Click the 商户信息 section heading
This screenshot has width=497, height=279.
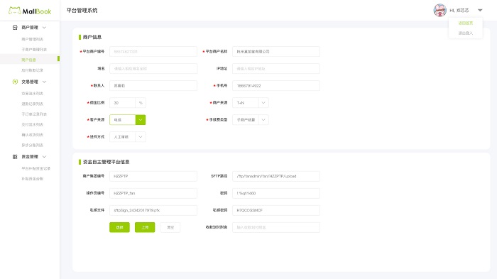92,37
